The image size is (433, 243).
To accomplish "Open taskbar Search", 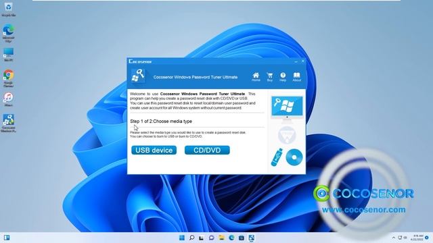I will (x=191, y=238).
